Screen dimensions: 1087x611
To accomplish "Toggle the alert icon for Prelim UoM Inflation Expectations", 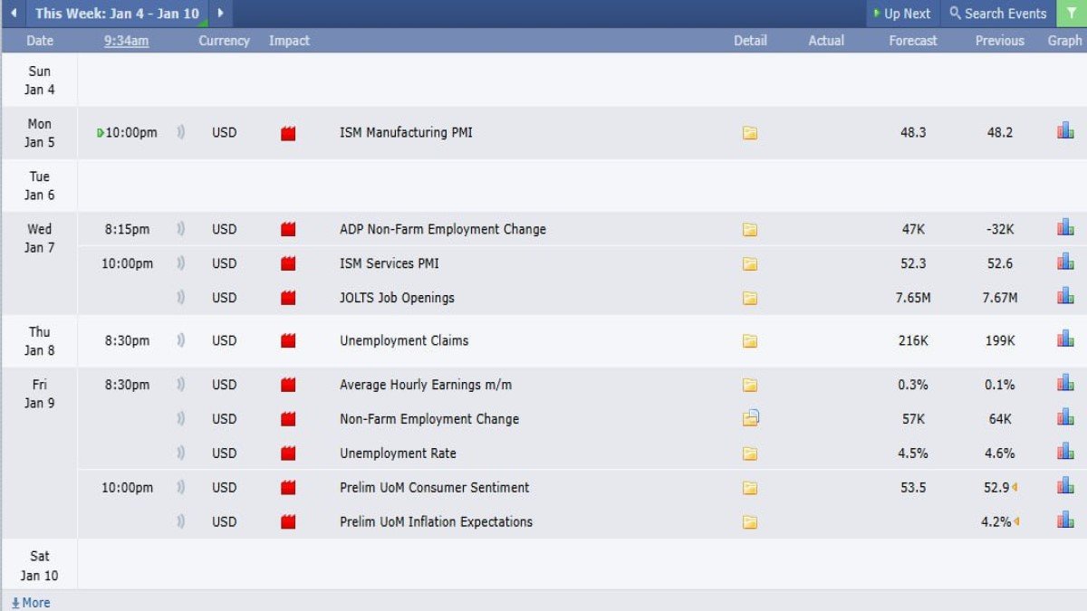I will click(x=180, y=521).
